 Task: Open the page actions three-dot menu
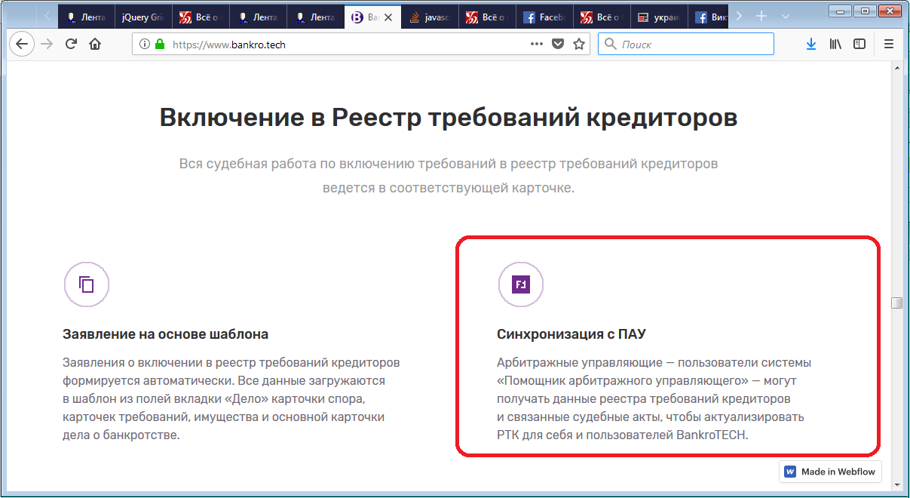click(536, 45)
